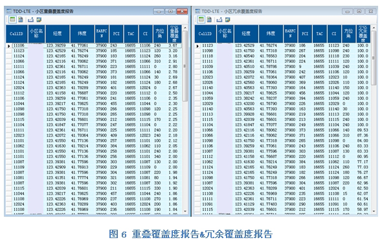Sort by 小区重叠覆盖度 column header

click(174, 34)
